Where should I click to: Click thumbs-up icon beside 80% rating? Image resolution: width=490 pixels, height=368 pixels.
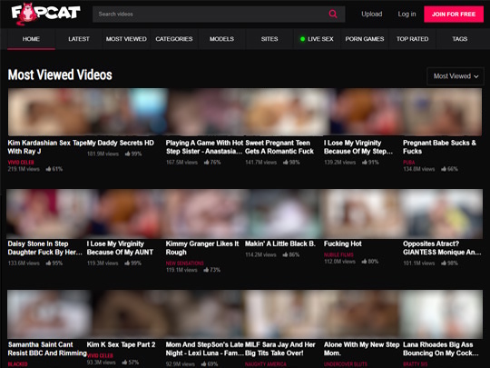click(x=365, y=262)
